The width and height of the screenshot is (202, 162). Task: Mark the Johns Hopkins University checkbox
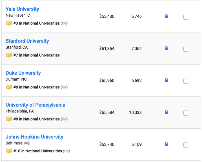tap(186, 145)
